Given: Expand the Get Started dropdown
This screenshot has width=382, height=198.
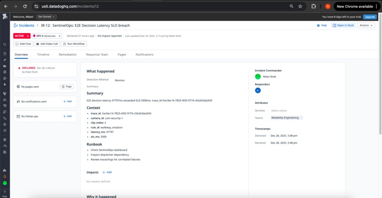Looking at the screenshot, I should [x=46, y=17].
